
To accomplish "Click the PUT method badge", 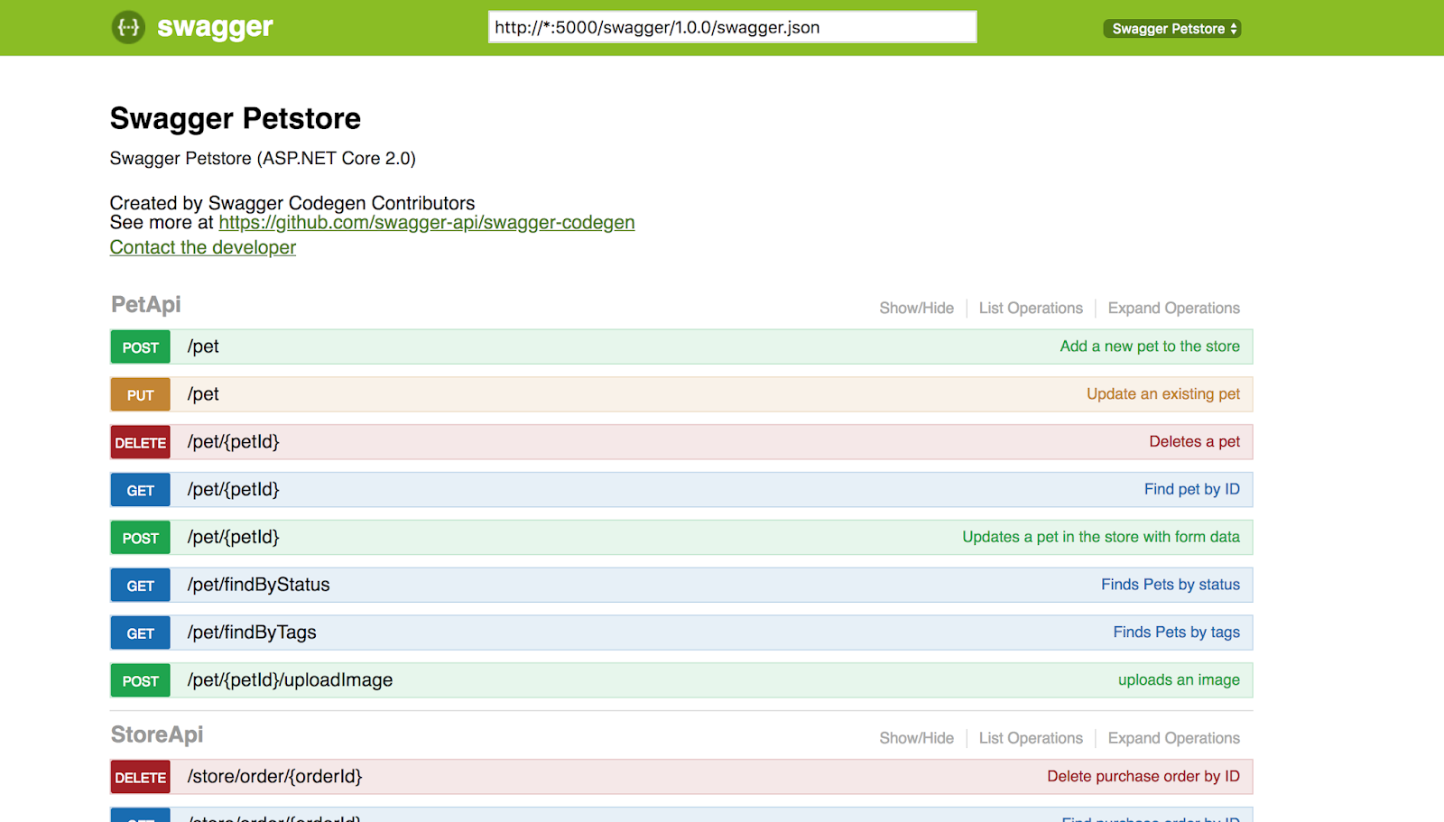I will [x=141, y=395].
